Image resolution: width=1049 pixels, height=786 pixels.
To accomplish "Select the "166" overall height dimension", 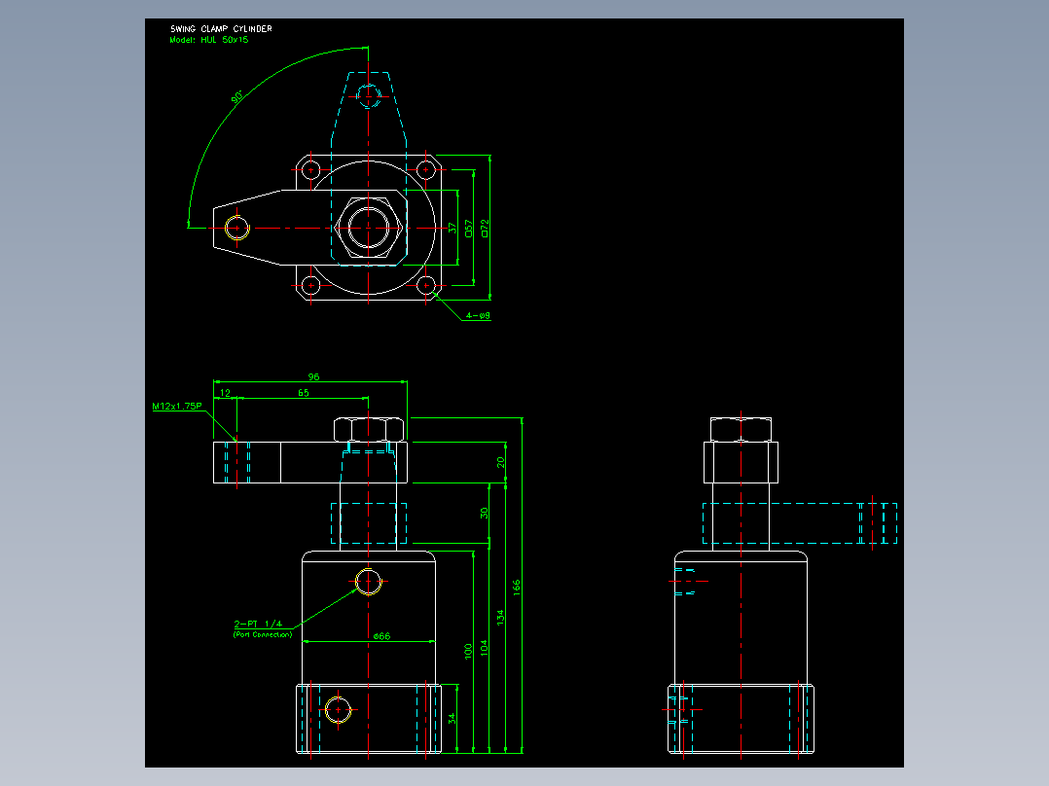I will click(x=517, y=588).
